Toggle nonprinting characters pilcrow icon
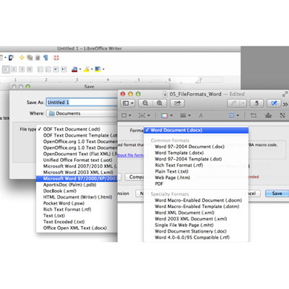Image resolution: width=289 pixels, height=289 pixels. pos(46,58)
